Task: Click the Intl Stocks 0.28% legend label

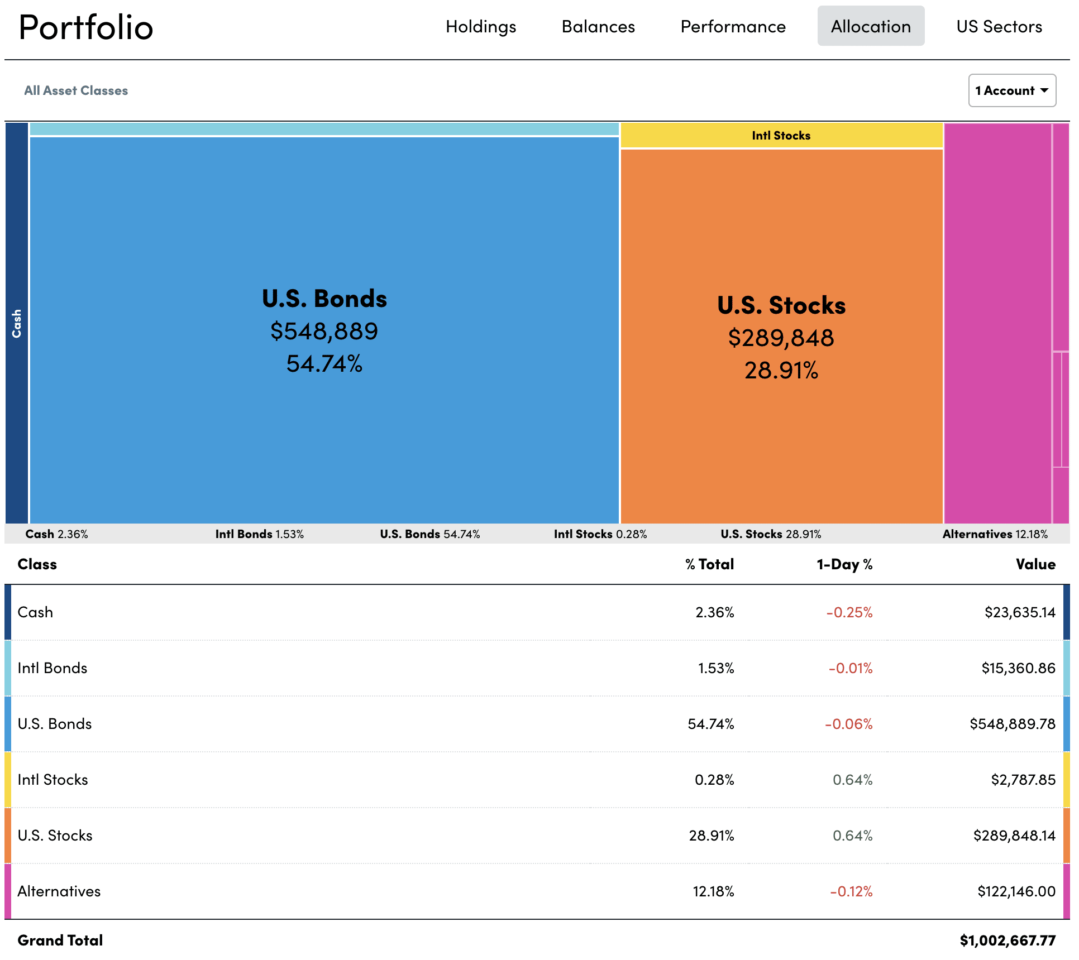Action: coord(600,534)
